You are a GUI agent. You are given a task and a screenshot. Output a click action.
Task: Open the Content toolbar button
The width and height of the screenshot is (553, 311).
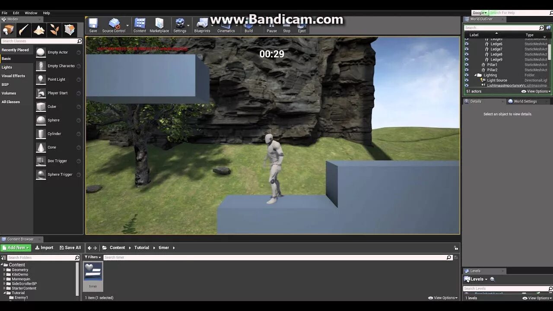pyautogui.click(x=140, y=25)
